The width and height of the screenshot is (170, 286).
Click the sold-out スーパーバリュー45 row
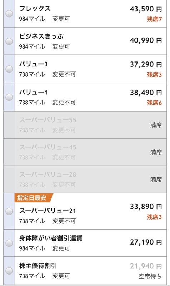pos(85,152)
